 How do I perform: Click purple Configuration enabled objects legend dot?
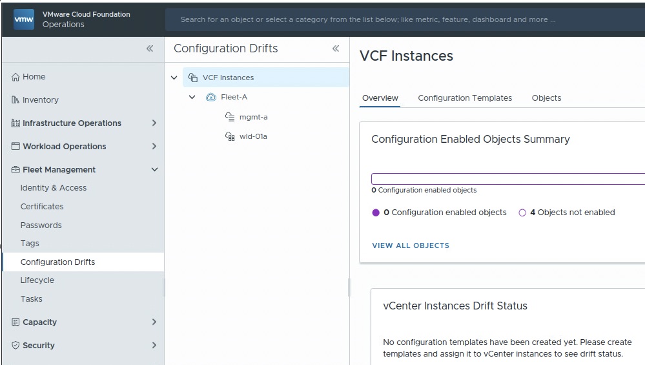point(376,213)
